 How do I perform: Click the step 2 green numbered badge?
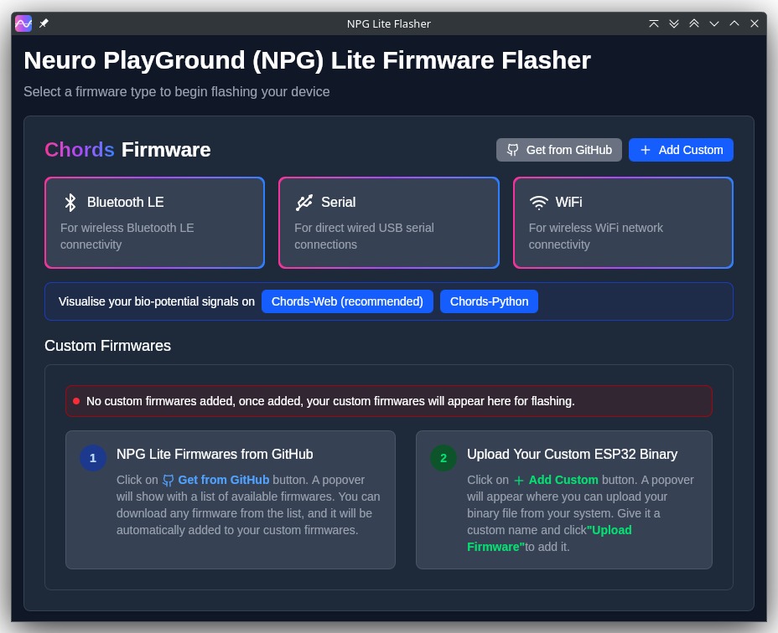tap(443, 458)
